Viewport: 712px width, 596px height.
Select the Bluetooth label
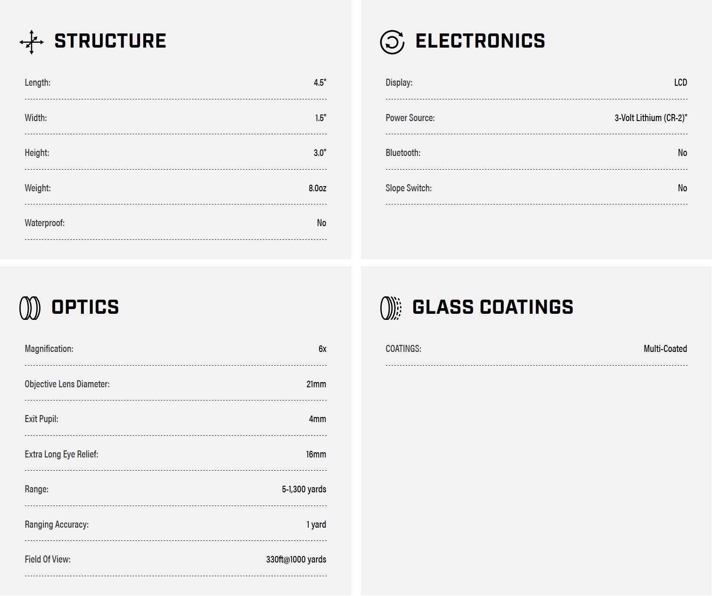403,153
